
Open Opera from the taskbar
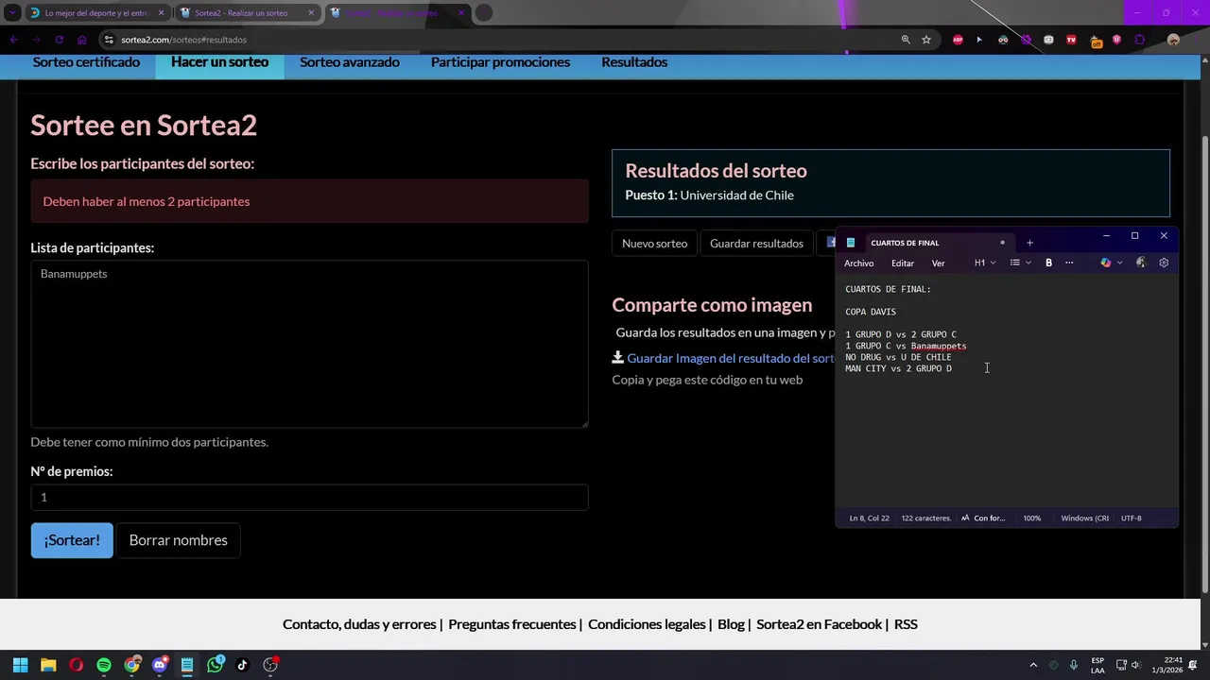coord(76,665)
